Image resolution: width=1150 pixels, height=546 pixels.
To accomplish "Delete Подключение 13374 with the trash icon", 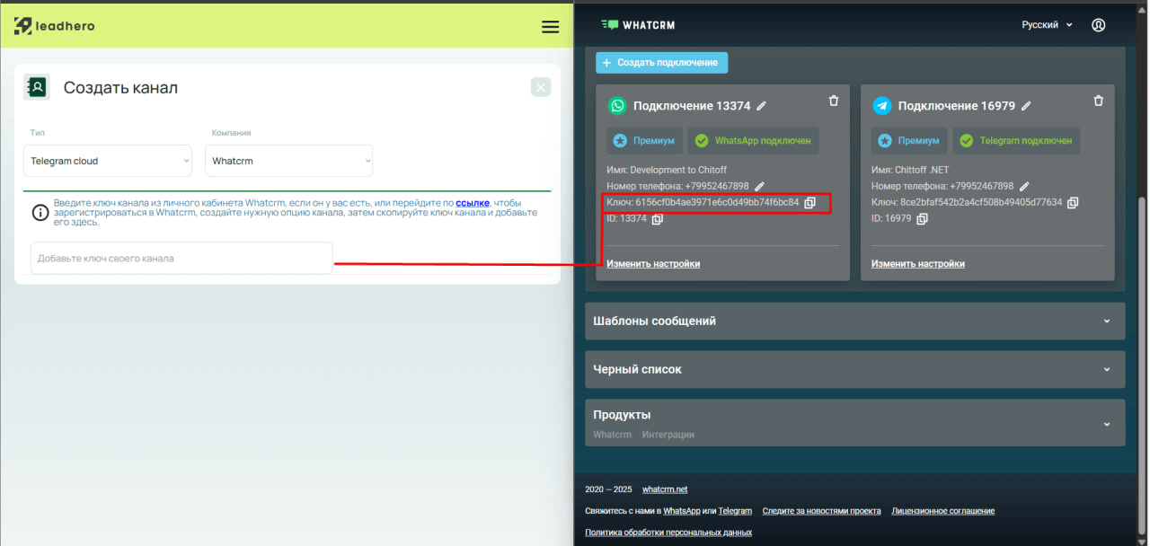I will pos(833,101).
